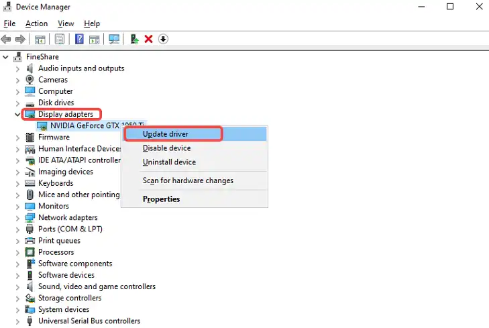Screen dimensions: 489x328
Task: Select the NVIDIA GeForce GTX entry
Action: (x=97, y=125)
